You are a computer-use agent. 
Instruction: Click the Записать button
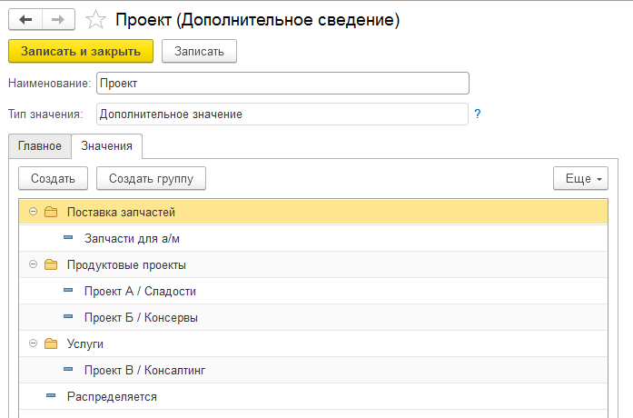click(199, 51)
